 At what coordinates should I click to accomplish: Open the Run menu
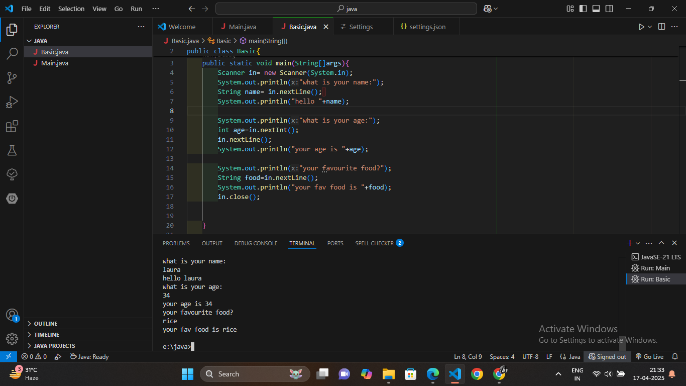pyautogui.click(x=136, y=9)
